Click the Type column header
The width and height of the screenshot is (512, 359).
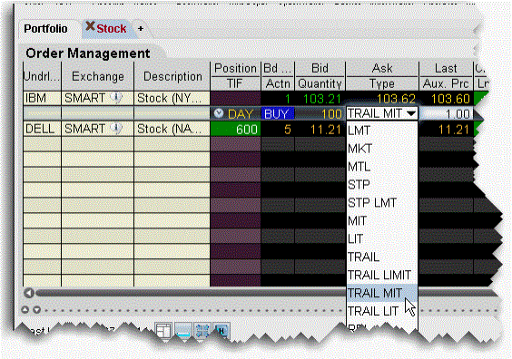(x=382, y=83)
